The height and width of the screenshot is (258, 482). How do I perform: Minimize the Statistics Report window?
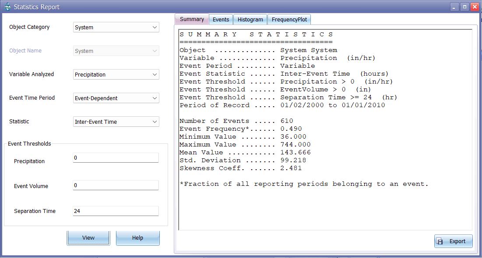(x=455, y=7)
